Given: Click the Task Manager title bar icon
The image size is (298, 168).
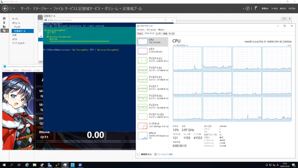Looking at the screenshot, I should point(138,26).
